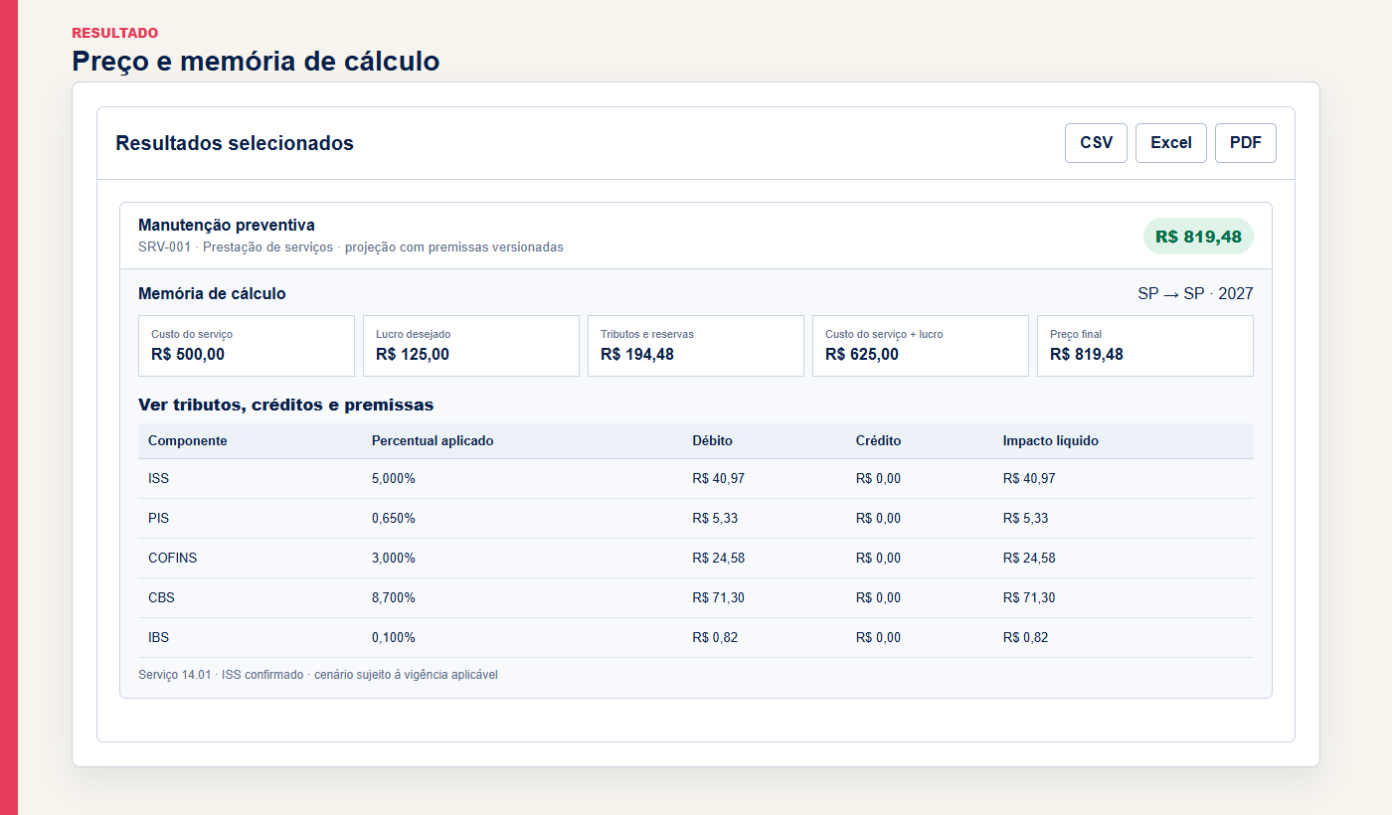
Task: Download the results as PDF
Action: [x=1246, y=143]
